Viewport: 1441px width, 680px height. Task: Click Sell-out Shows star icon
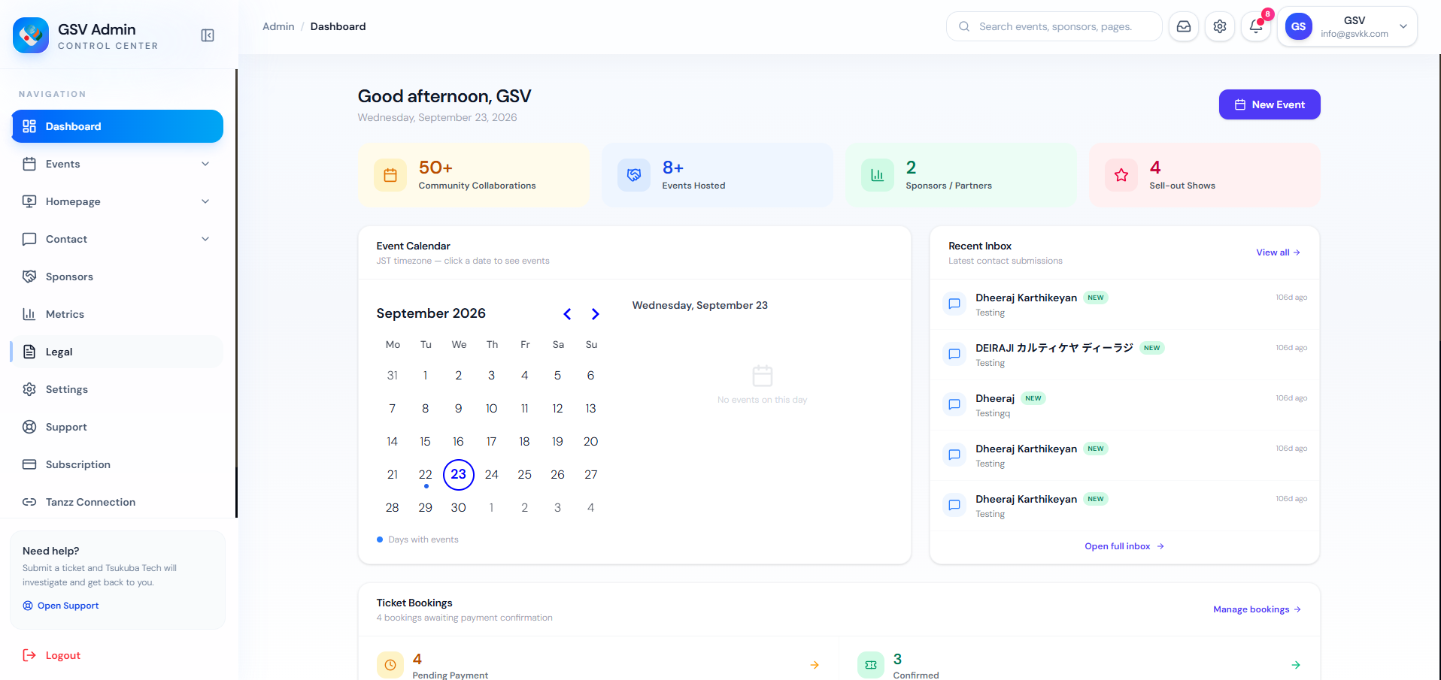(x=1121, y=175)
